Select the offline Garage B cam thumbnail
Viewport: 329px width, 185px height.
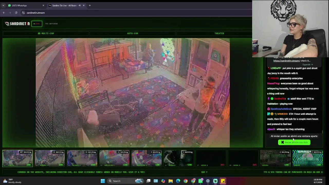(243, 158)
